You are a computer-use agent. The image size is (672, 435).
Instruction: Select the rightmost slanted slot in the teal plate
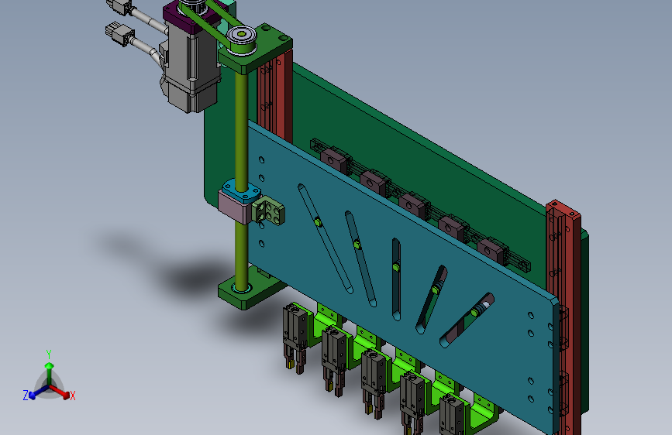467,320
